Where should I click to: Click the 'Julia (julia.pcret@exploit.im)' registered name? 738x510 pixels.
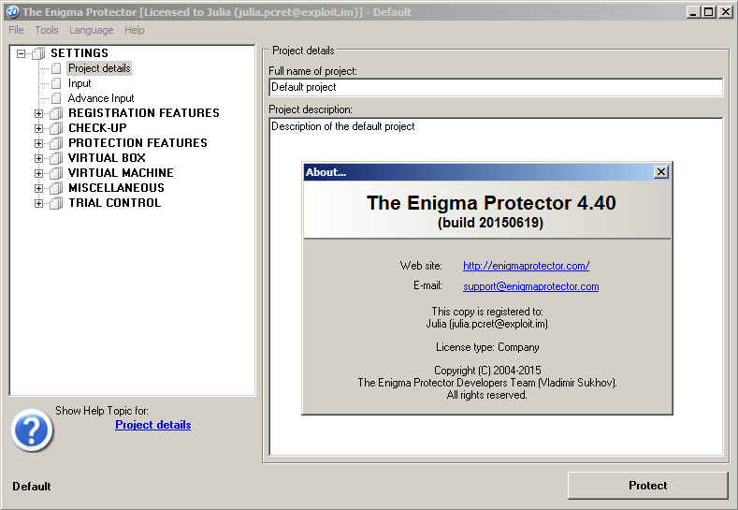[486, 324]
